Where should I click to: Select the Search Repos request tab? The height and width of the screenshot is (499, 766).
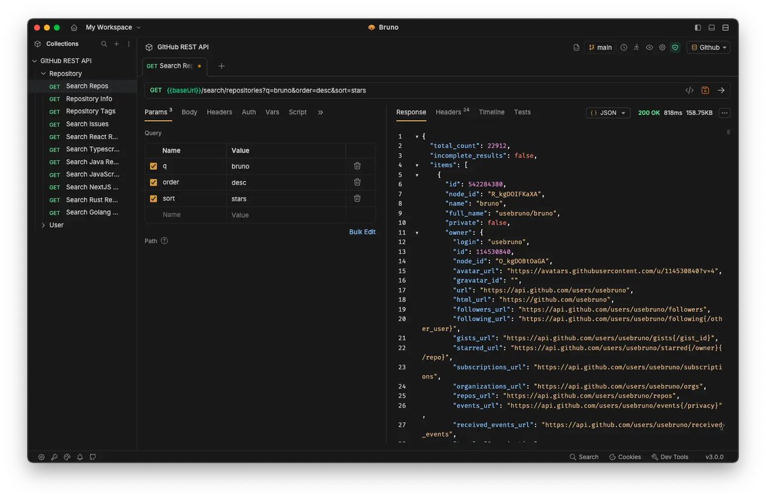click(x=174, y=66)
